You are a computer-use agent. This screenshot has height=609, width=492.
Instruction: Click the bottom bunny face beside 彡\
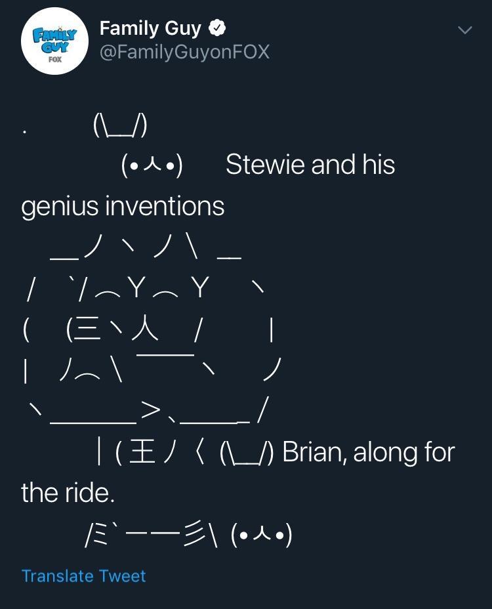pyautogui.click(x=262, y=535)
